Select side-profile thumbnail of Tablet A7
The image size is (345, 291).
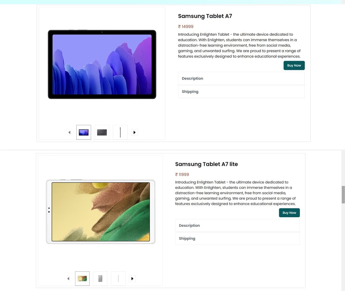(120, 133)
